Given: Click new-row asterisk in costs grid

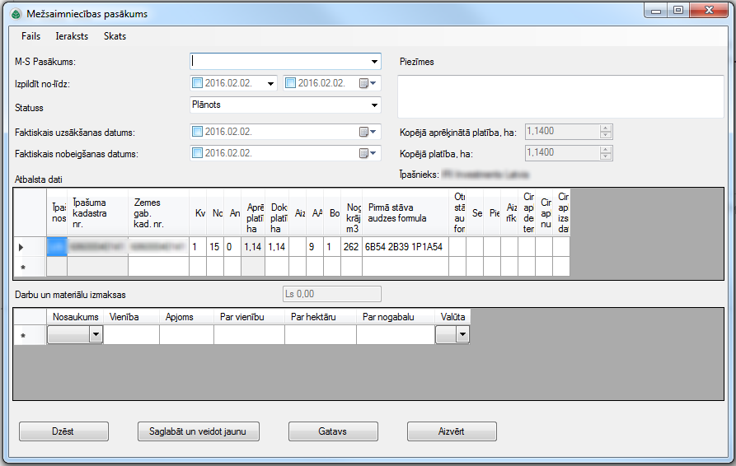Looking at the screenshot, I should click(23, 336).
